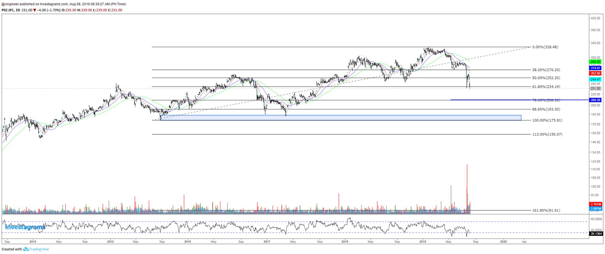
Task: Click the red 2.161M volume label
Action: pos(596,204)
